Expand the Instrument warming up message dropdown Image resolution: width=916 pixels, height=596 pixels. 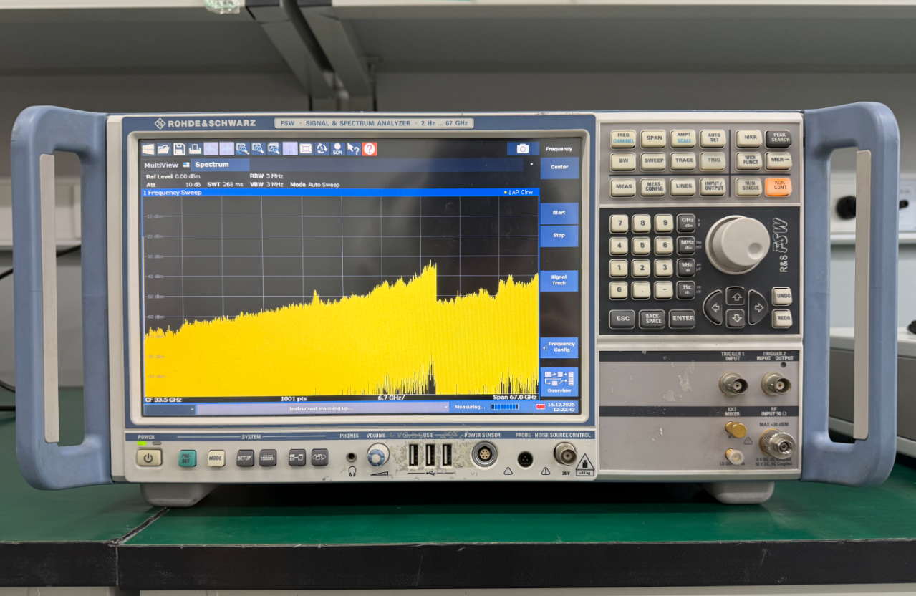click(x=445, y=408)
